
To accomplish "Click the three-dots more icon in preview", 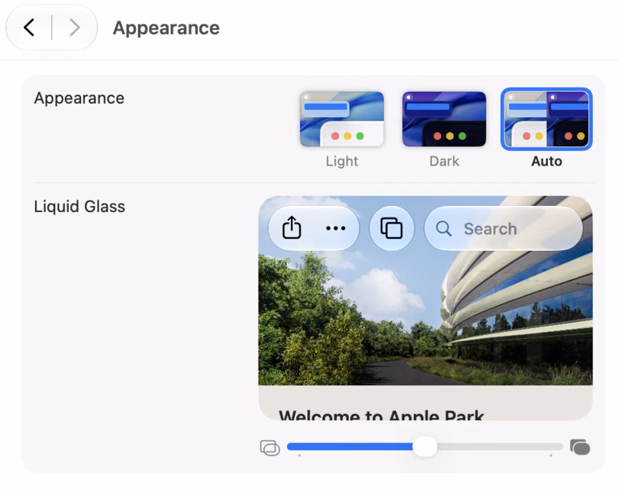I will tap(336, 228).
